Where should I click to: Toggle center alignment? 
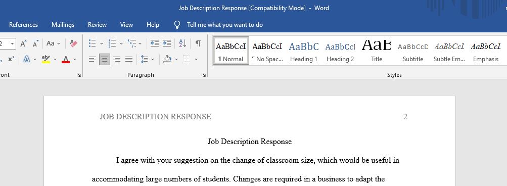[105, 59]
